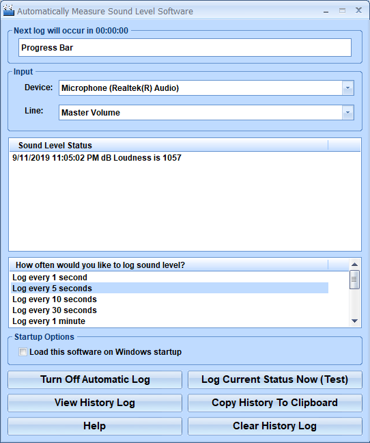Minimize the window
The height and width of the screenshot is (443, 370).
(326, 11)
